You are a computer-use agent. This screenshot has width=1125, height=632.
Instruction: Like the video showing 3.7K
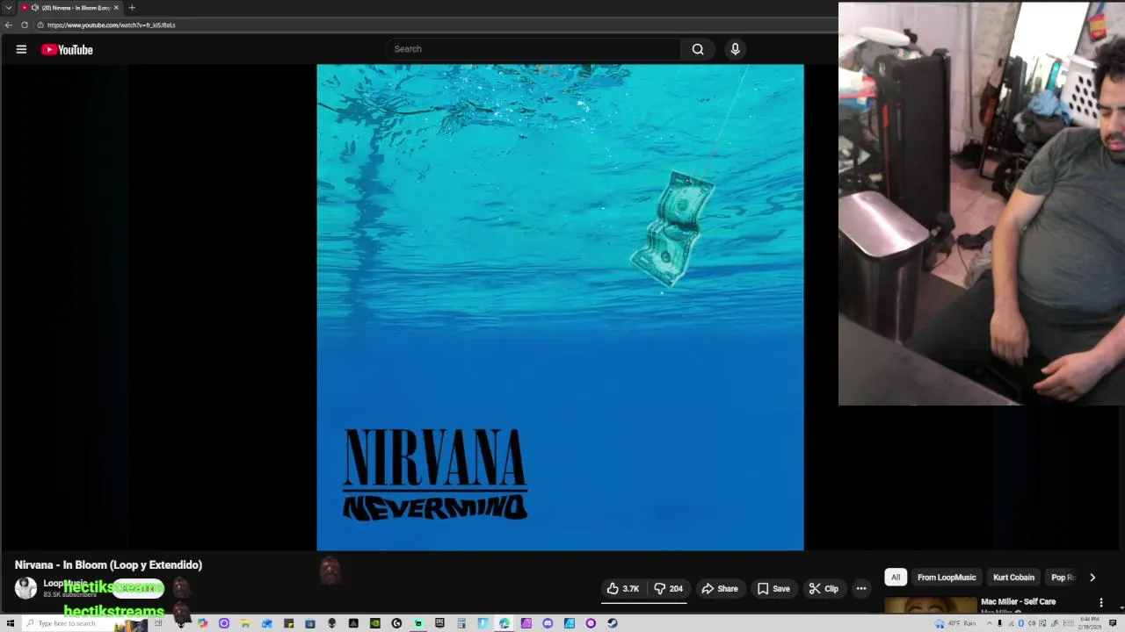tap(623, 588)
